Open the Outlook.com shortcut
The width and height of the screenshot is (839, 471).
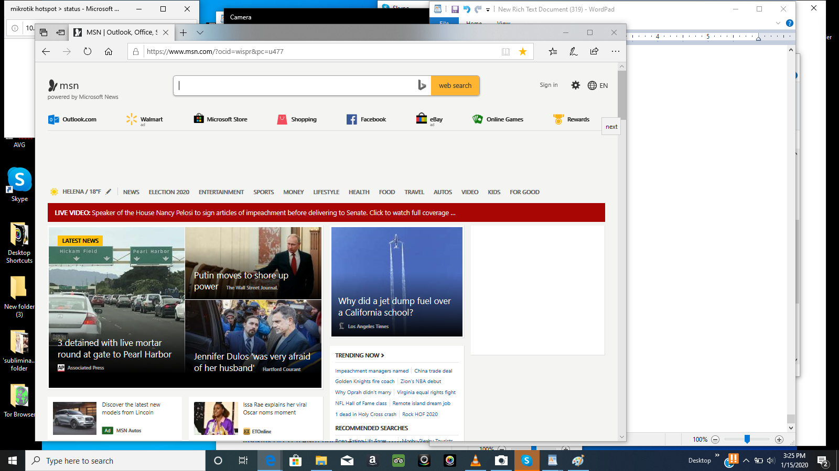click(x=72, y=119)
